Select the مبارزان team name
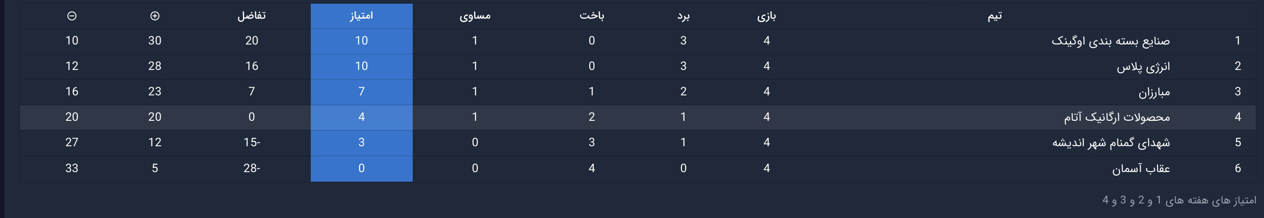The height and width of the screenshot is (218, 1264). coord(1153,92)
